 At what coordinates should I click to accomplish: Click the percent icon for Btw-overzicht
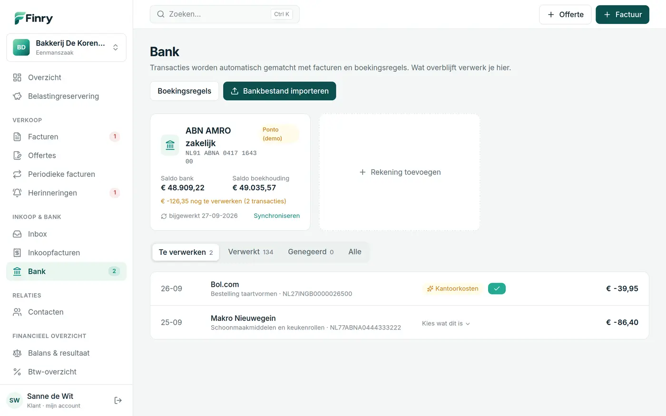pyautogui.click(x=17, y=372)
